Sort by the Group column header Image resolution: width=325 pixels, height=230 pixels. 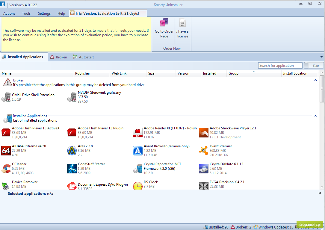click(254, 73)
